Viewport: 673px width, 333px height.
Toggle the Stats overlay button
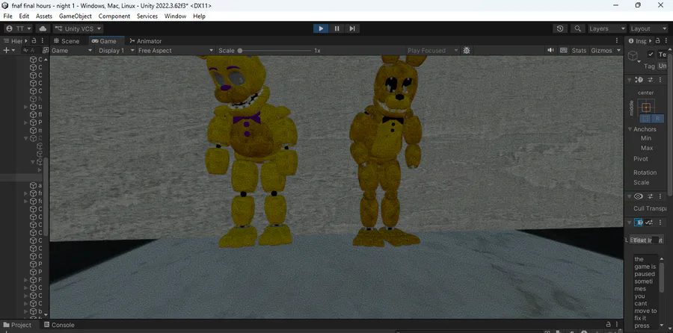(x=579, y=51)
